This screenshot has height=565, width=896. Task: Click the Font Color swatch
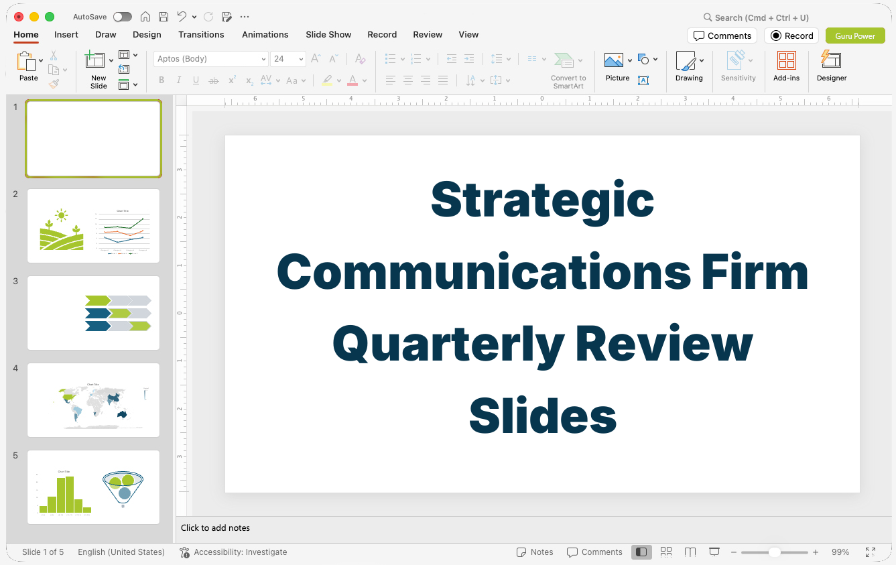click(x=353, y=80)
